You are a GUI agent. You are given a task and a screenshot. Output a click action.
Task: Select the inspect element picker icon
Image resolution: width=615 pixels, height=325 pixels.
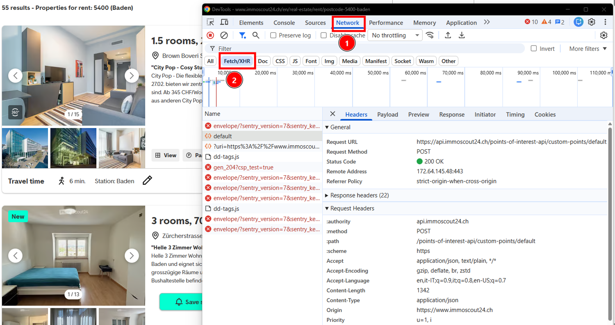coord(210,22)
